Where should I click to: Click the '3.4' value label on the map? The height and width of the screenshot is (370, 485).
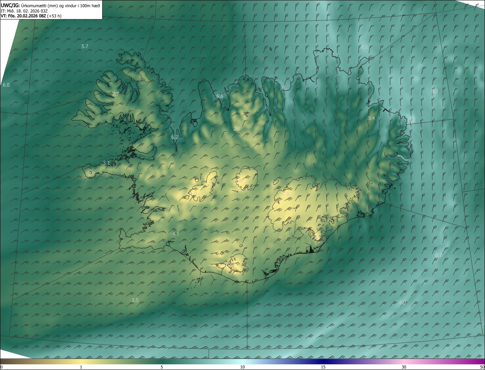371,118
